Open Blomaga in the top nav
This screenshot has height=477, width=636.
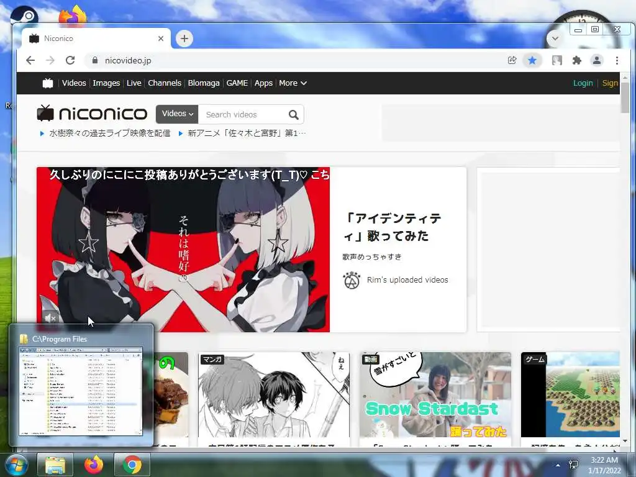(x=204, y=83)
